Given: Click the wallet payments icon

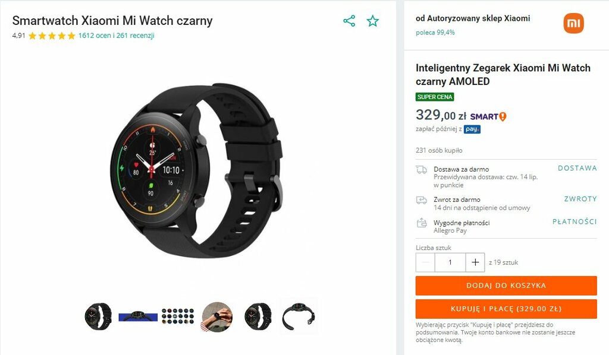Looking at the screenshot, I should click(422, 223).
